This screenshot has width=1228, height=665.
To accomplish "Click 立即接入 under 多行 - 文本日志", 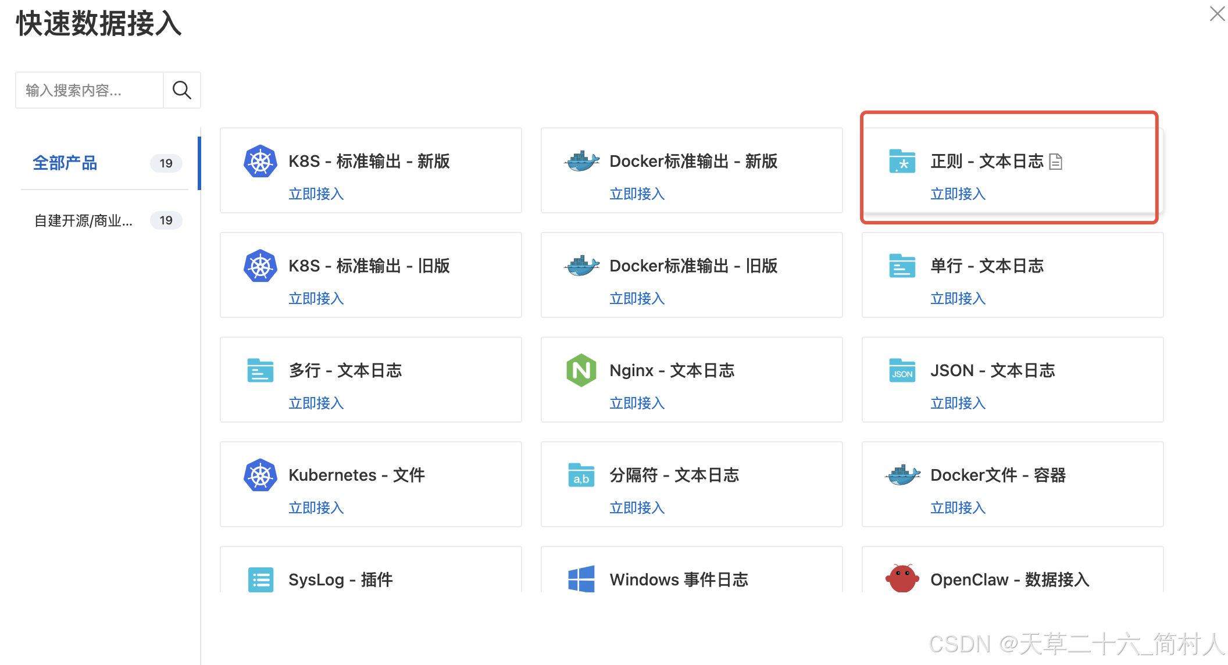I will click(316, 403).
